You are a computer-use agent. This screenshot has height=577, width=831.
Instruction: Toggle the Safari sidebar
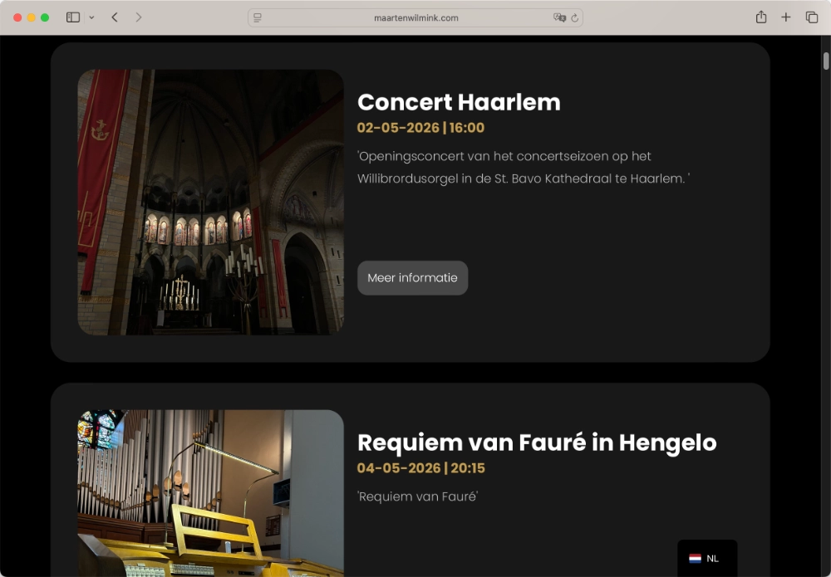(73, 17)
